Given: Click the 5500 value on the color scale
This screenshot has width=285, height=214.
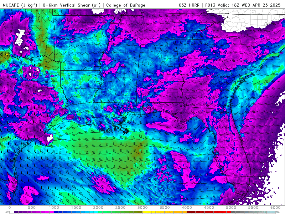Looking at the screenshot, I should (253, 208).
